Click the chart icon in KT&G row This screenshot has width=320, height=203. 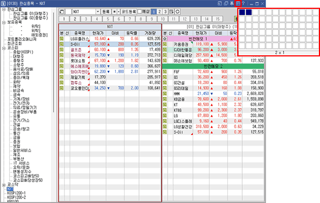[x=165, y=110]
